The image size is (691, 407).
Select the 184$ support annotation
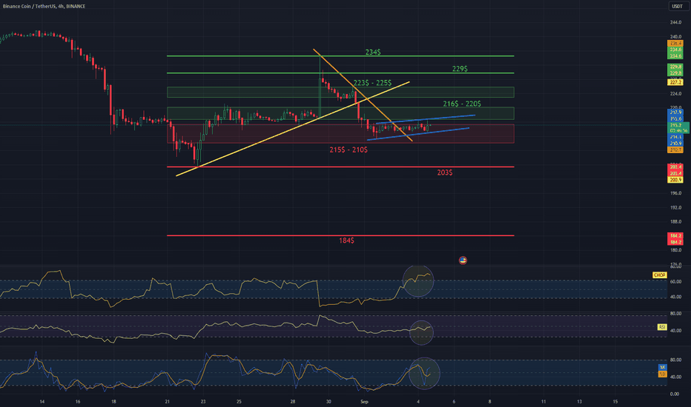tap(346, 240)
